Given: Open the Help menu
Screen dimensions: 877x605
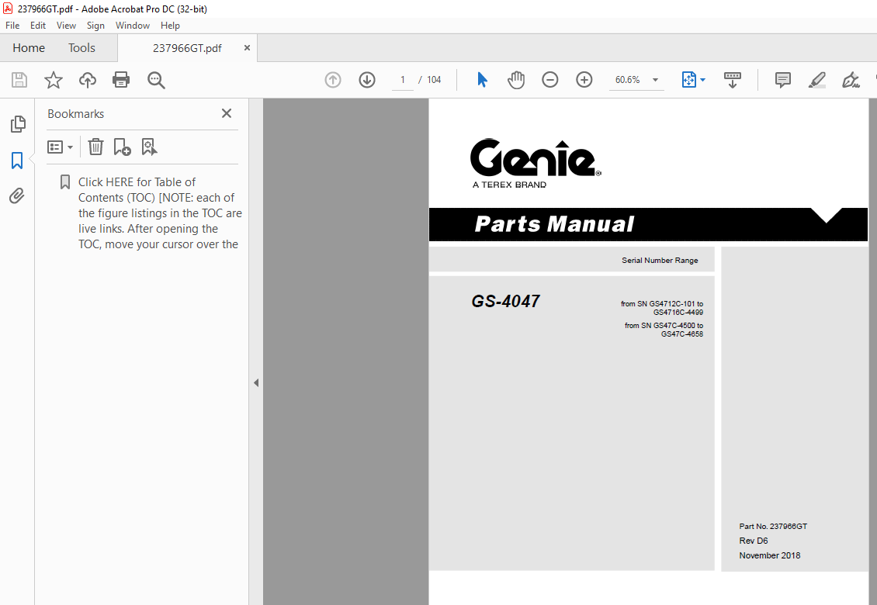Looking at the screenshot, I should tap(170, 25).
